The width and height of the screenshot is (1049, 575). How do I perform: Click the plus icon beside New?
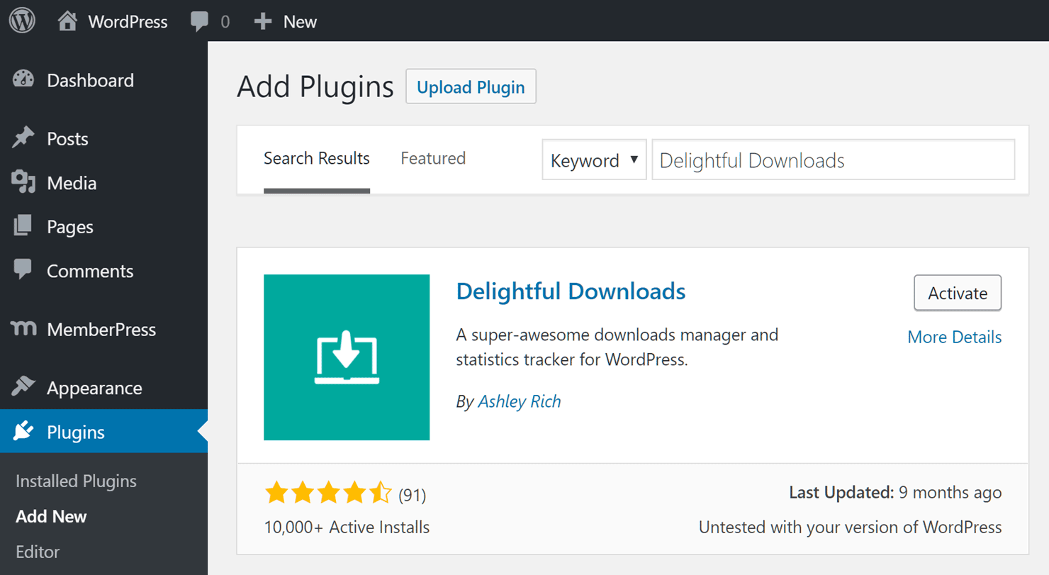coord(263,22)
